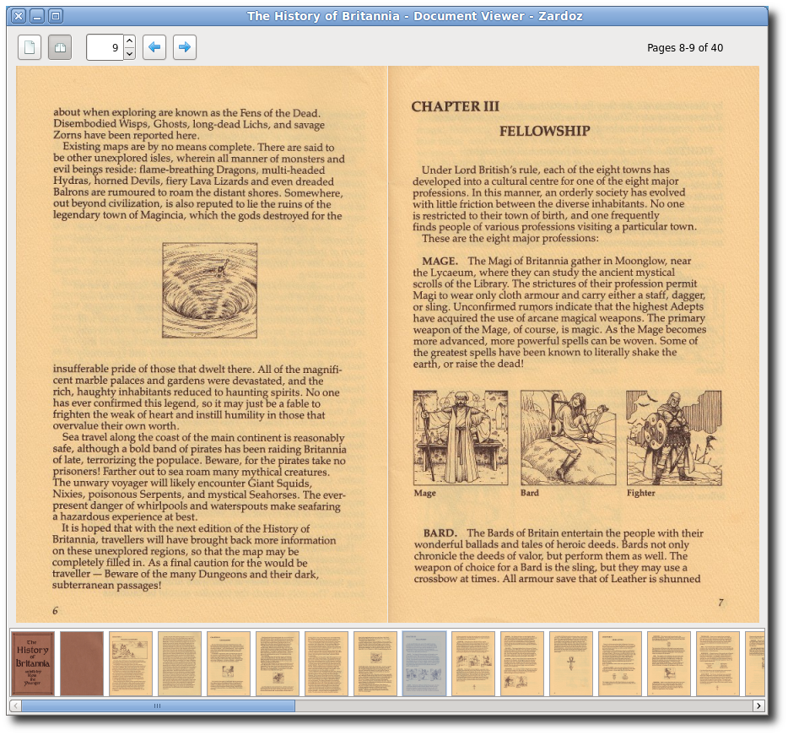Viewport: 788px width, 735px height.
Task: Click the Mage illustration
Action: tap(461, 437)
